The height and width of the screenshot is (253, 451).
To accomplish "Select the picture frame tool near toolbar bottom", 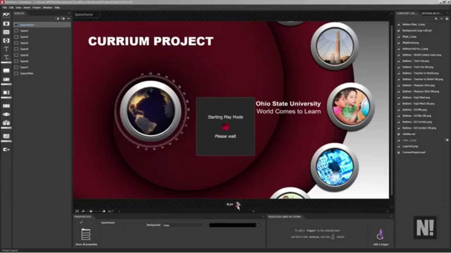I will [x=6, y=136].
